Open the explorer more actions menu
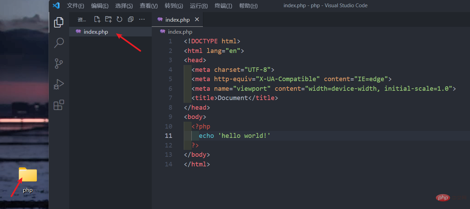Viewport: 470px width, 209px height. coord(142,20)
